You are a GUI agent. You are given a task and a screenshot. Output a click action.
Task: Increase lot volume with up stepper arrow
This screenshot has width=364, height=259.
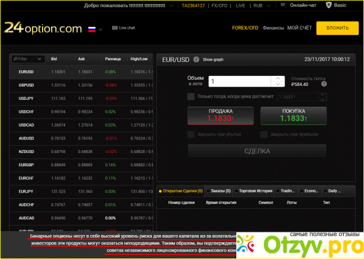coord(278,79)
